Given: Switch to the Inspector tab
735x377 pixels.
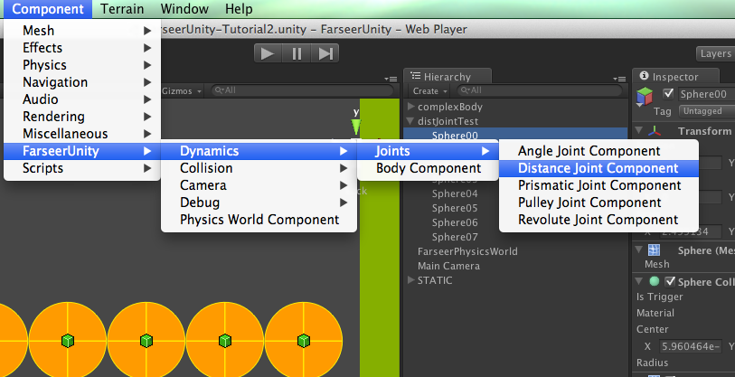Looking at the screenshot, I should click(675, 77).
